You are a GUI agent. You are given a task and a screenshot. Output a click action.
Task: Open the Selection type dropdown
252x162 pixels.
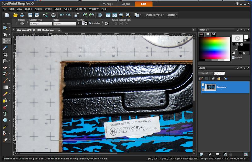pos(41,24)
